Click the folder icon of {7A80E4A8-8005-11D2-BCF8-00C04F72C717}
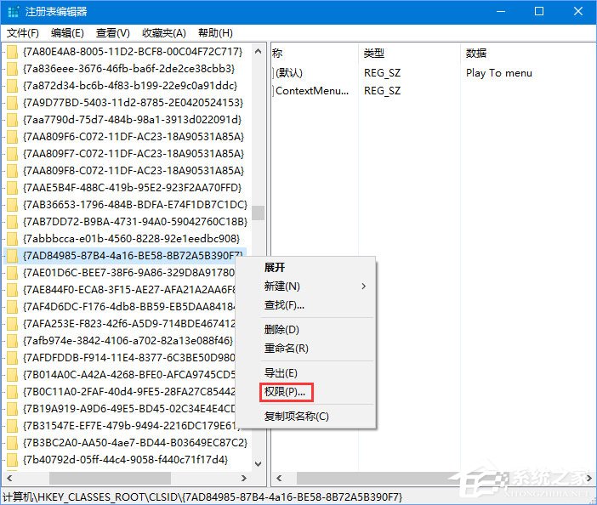The width and height of the screenshot is (597, 505). [12, 52]
